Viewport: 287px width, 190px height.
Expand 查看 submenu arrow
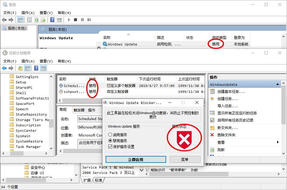tap(278, 142)
